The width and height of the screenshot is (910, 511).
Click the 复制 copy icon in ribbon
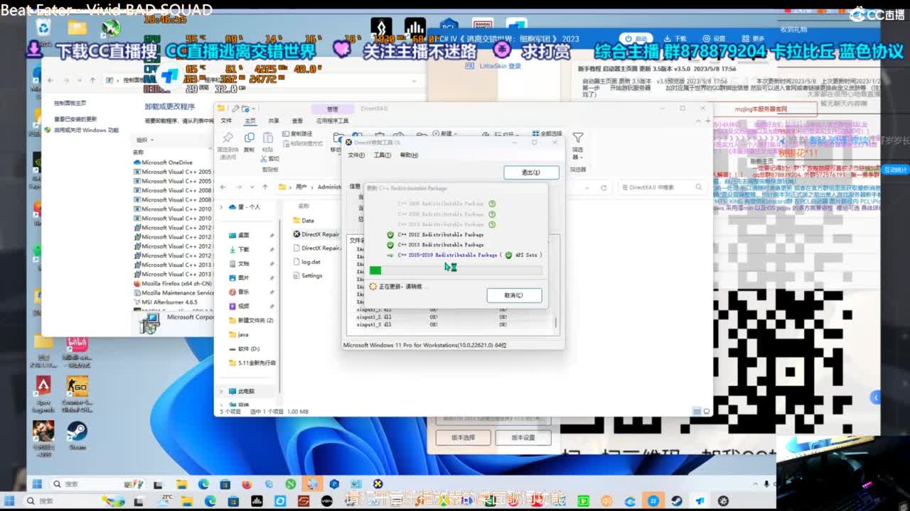coord(249,138)
